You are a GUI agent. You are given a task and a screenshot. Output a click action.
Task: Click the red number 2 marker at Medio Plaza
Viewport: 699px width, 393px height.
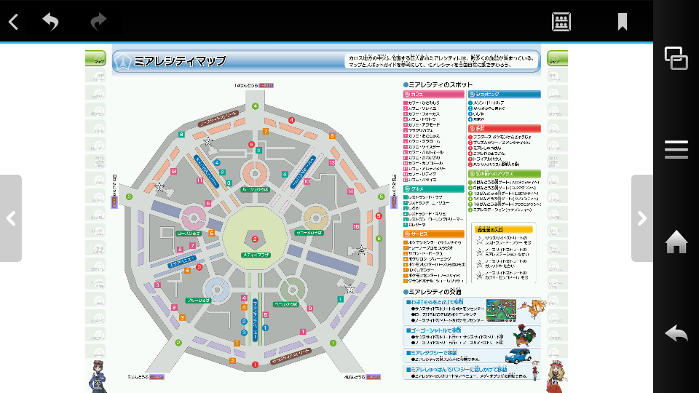(255, 239)
